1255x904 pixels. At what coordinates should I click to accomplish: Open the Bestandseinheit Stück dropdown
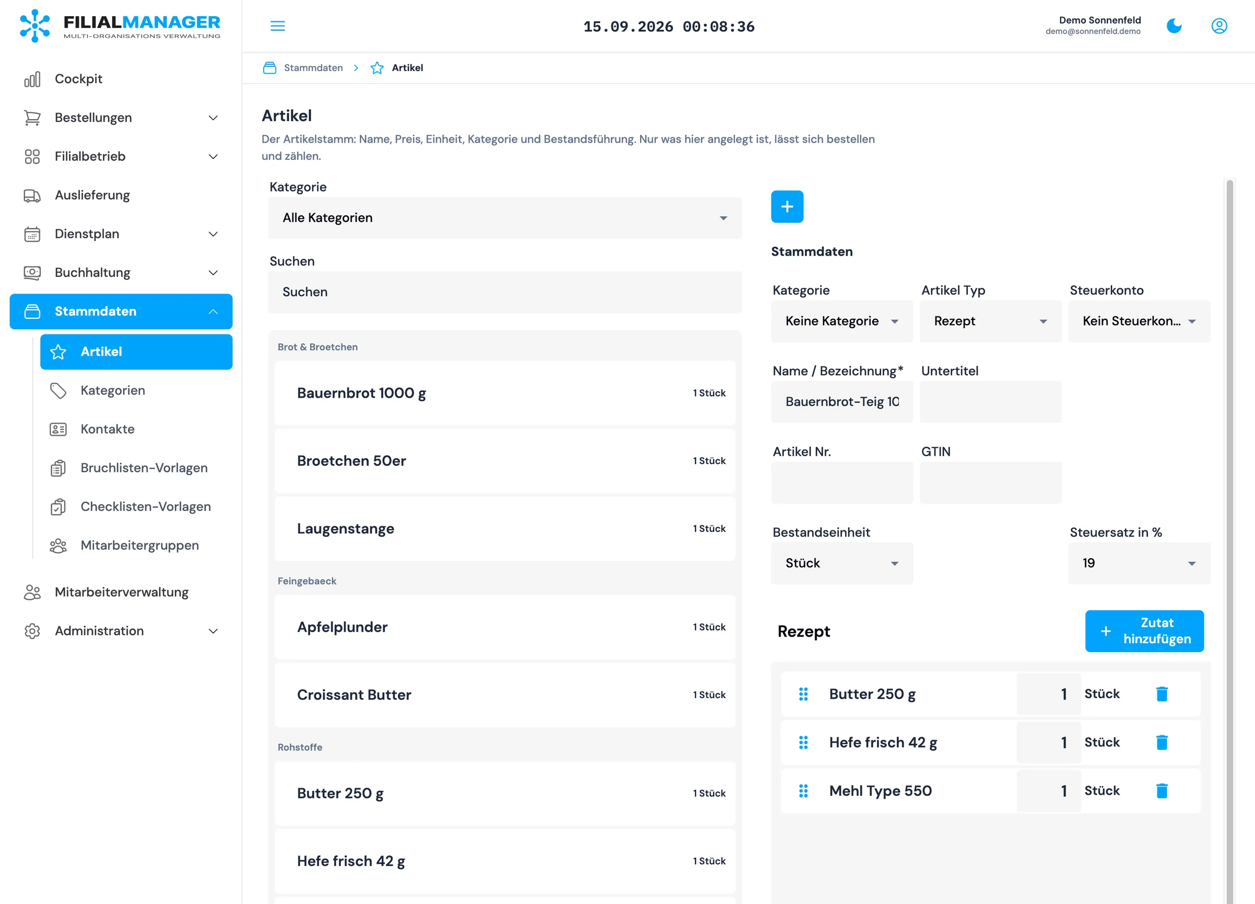(842, 563)
